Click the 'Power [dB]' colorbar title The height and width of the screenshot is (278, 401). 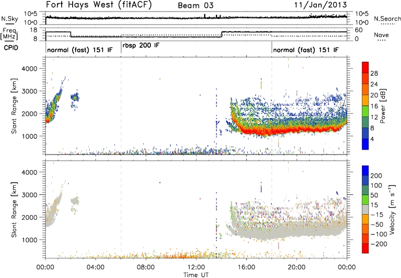coord(383,106)
